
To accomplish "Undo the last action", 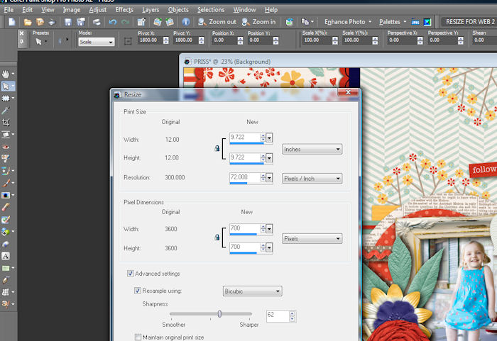I will click(112, 22).
